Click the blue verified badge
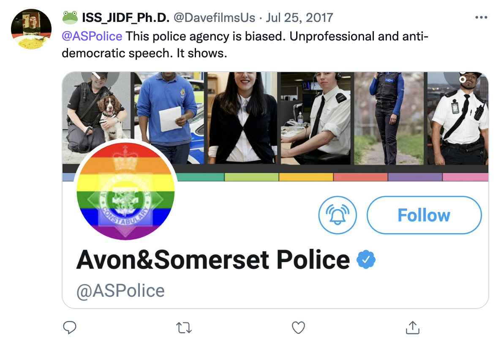The width and height of the screenshot is (501, 344). tap(366, 260)
